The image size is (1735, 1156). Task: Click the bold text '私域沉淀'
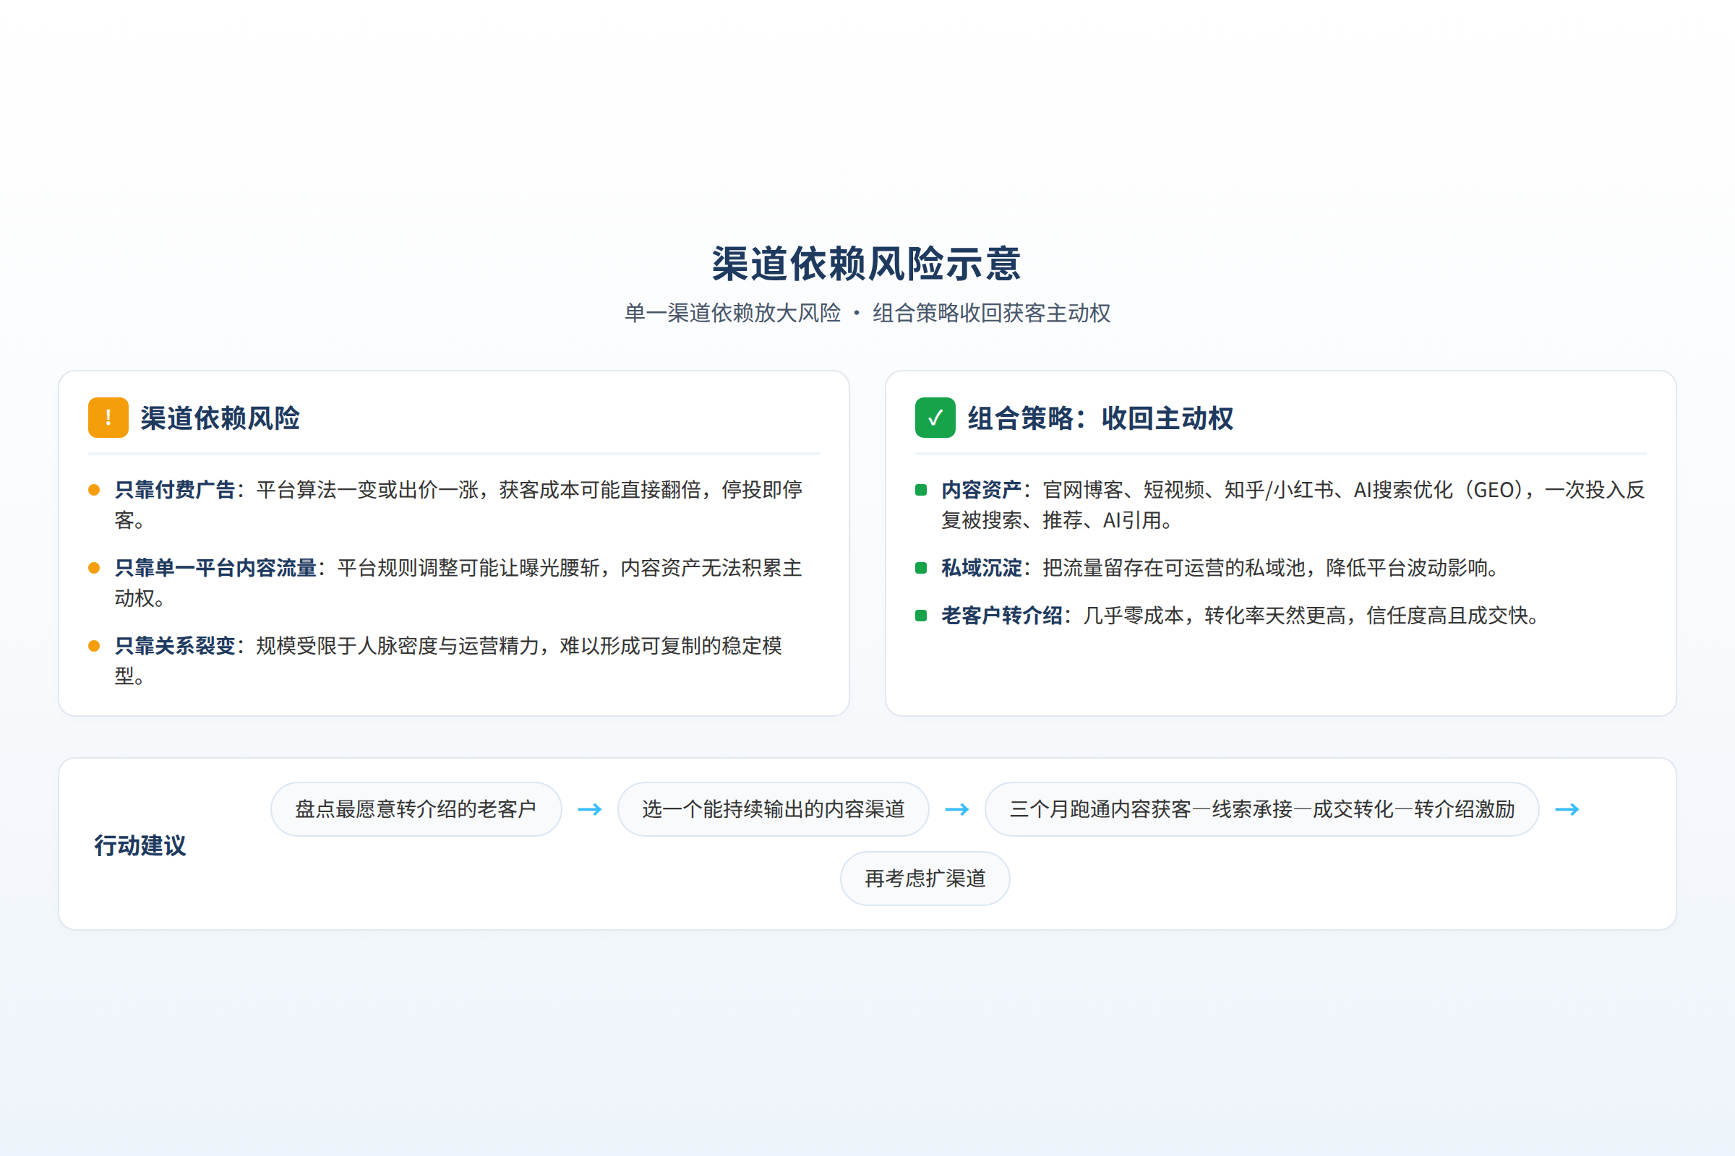982,568
